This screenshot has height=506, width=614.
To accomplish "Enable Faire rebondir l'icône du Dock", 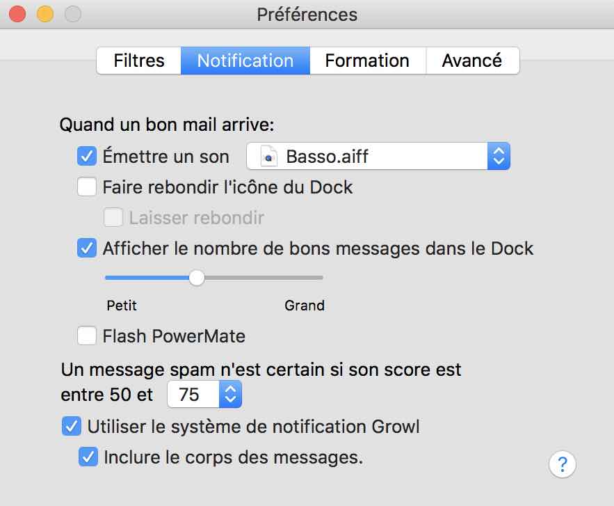I will tap(87, 187).
